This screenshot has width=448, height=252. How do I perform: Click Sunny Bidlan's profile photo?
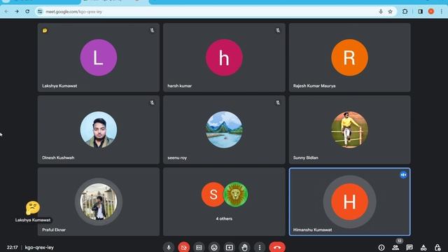(x=350, y=129)
